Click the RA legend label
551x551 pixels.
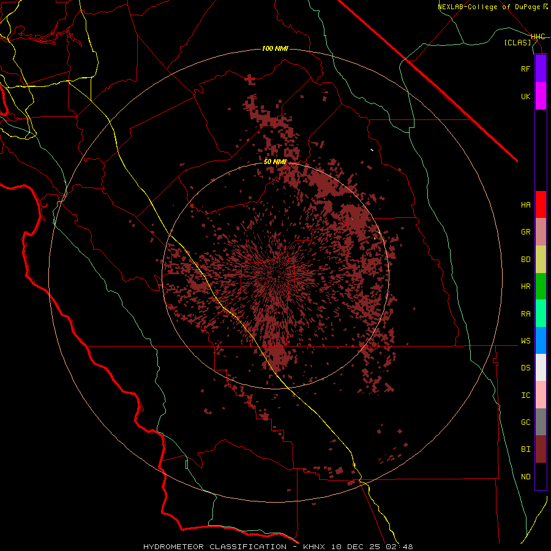[x=525, y=314]
